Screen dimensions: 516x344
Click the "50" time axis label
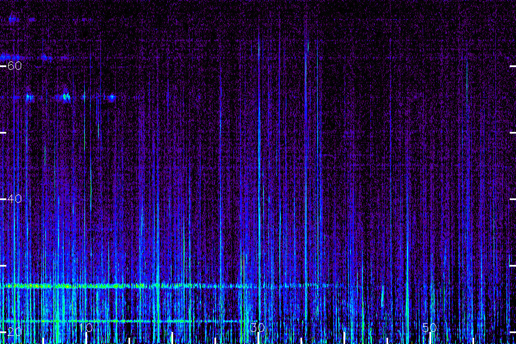(x=429, y=327)
